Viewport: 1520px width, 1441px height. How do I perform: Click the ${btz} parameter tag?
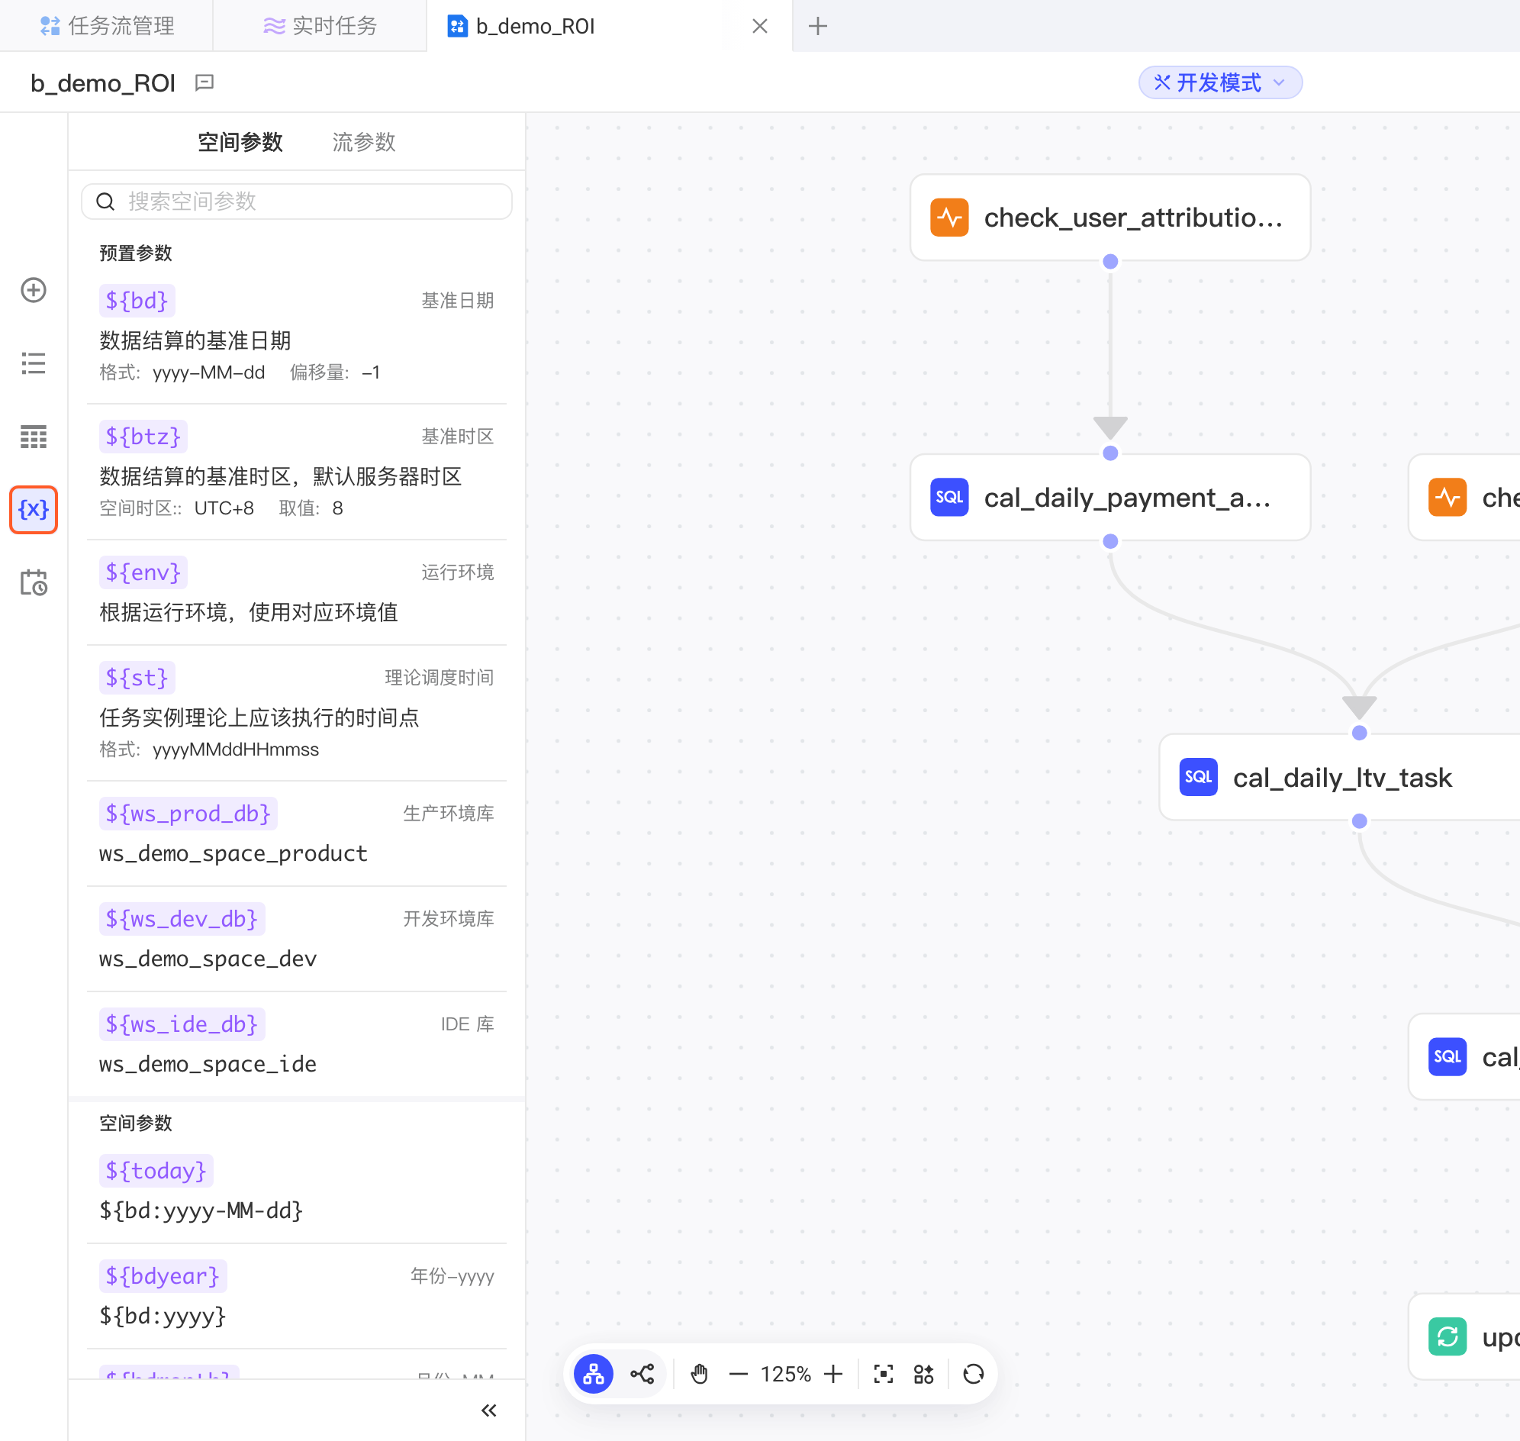143,437
